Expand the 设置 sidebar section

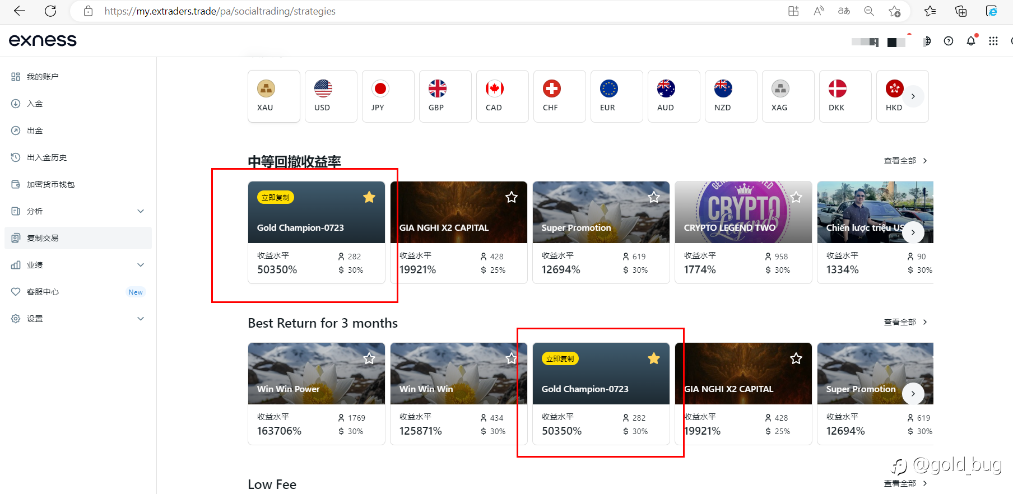pos(78,319)
